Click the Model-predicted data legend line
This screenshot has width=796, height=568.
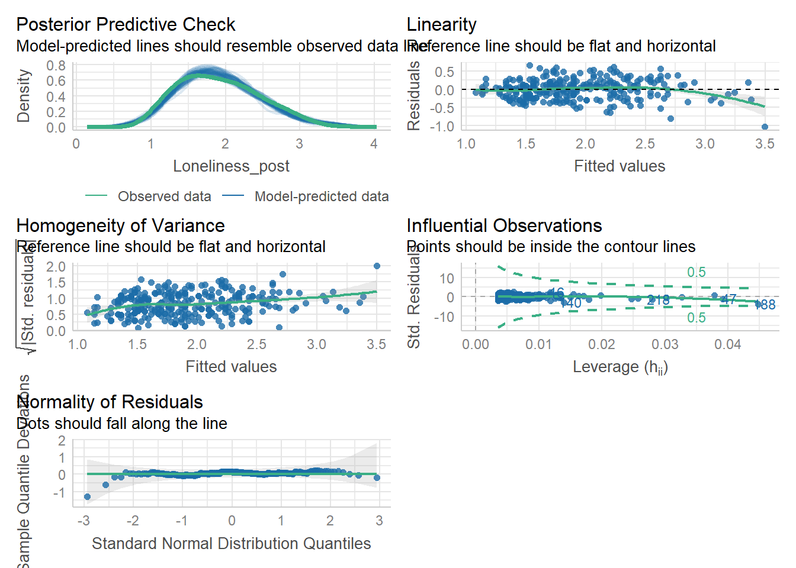click(x=233, y=196)
